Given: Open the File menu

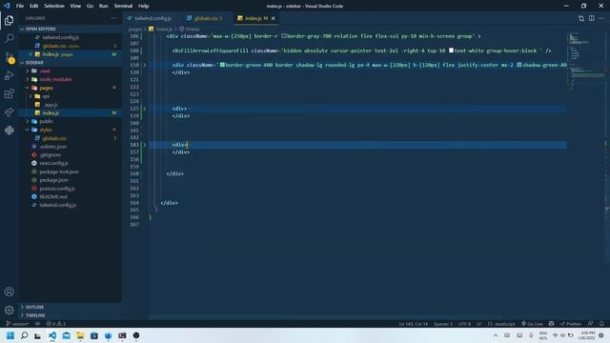Looking at the screenshot, I should [x=20, y=6].
